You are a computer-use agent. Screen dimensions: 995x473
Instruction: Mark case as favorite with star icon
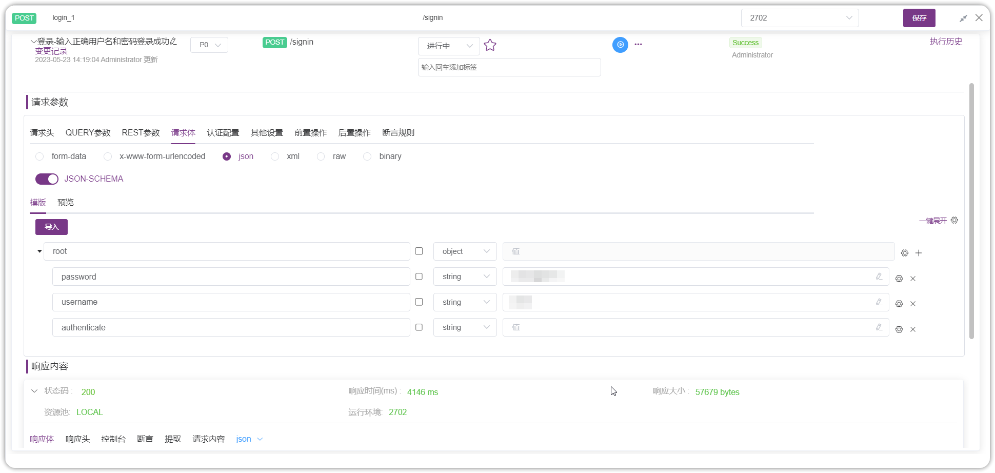490,45
